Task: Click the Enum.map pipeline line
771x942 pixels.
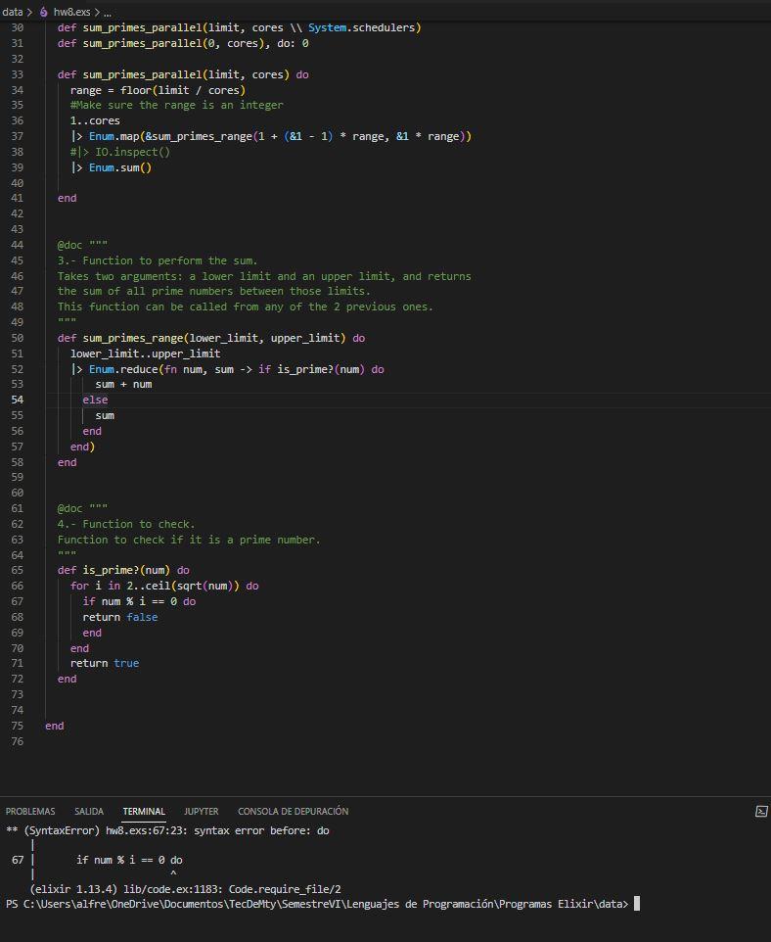Action: point(271,136)
